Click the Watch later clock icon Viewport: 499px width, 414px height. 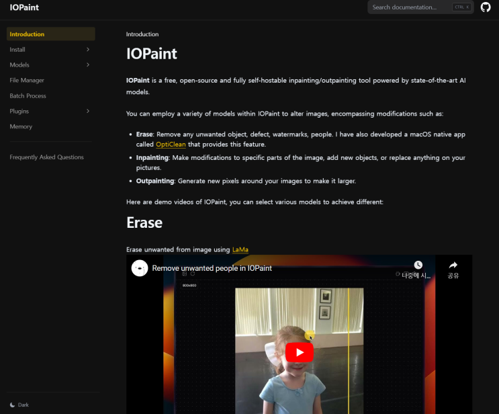[x=418, y=265]
